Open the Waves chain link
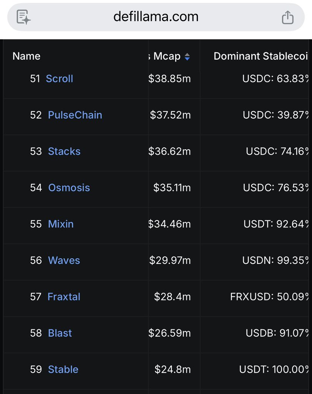Screen dimensions: 312x394 coord(64,260)
